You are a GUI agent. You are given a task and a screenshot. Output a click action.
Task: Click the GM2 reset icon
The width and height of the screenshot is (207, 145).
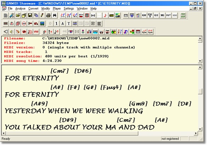click(150, 15)
